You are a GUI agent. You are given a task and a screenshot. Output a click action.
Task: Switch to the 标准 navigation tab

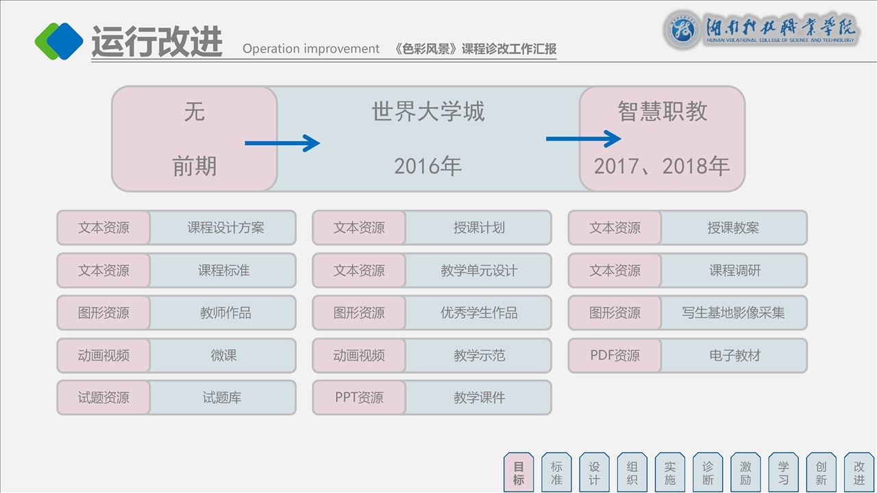tap(556, 472)
